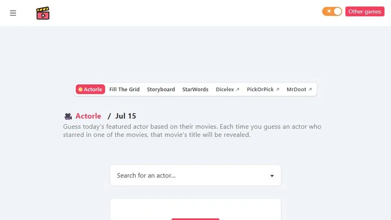
Task: Click the Actorle heading link
Action: (x=89, y=116)
